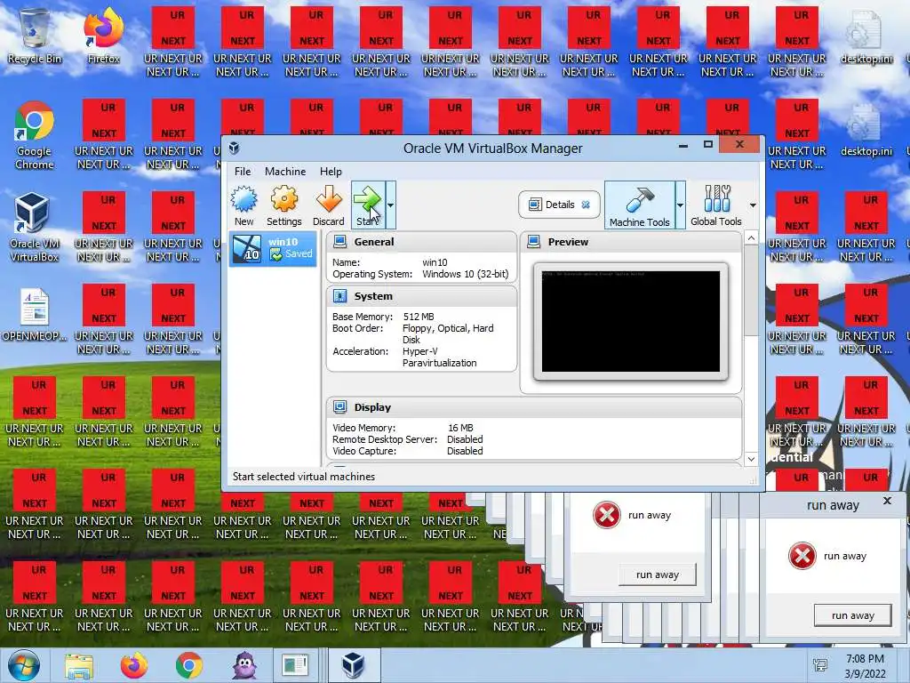
Task: Click the purple character taskbar icon
Action: tap(244, 665)
